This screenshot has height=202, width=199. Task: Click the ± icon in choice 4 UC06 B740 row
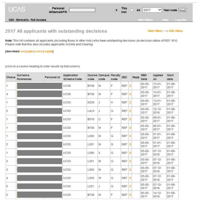coord(130,94)
